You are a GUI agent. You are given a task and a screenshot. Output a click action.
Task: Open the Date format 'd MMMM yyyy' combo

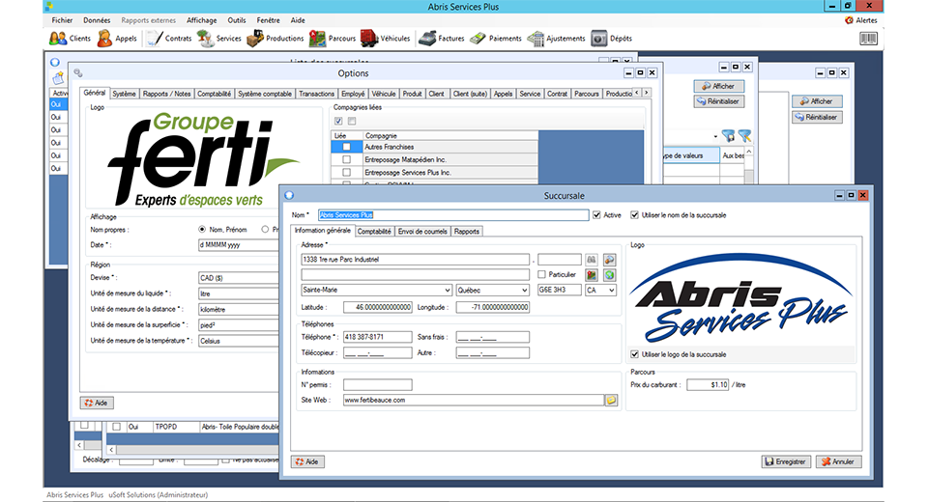click(239, 245)
